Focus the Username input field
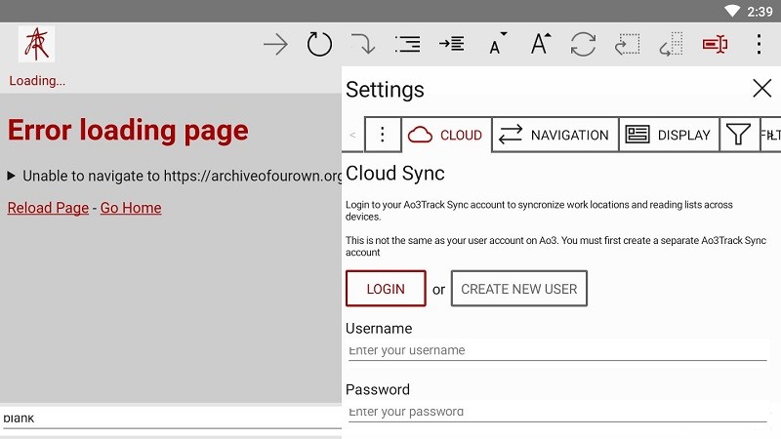781x439 pixels. tap(557, 350)
